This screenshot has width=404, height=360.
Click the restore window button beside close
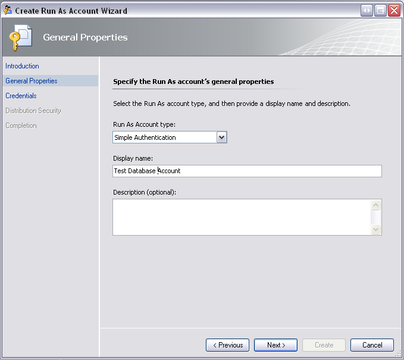click(x=380, y=11)
